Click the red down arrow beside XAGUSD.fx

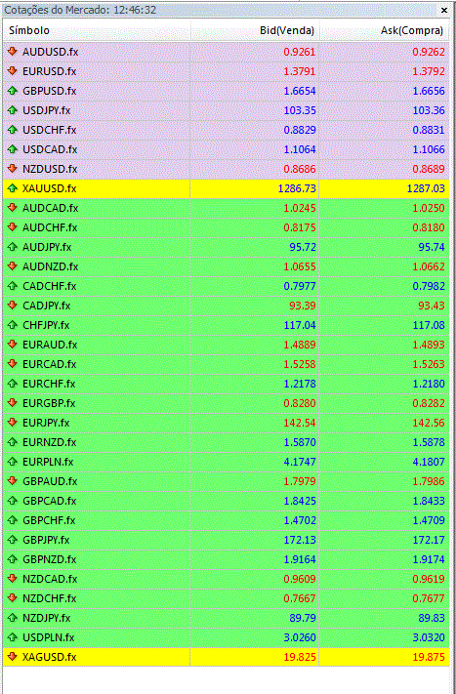pos(13,657)
